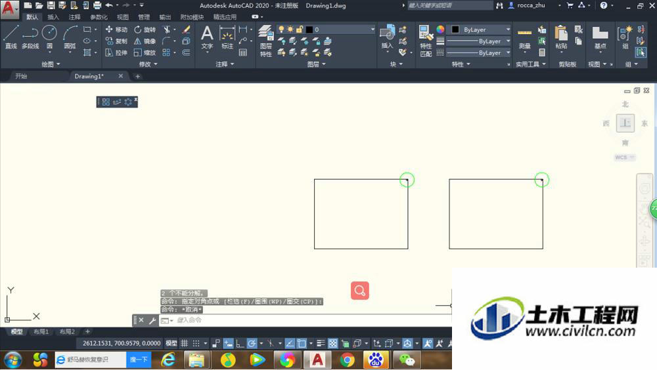This screenshot has height=370, width=657.
Task: Click the black layer color swatch
Action: click(x=309, y=30)
